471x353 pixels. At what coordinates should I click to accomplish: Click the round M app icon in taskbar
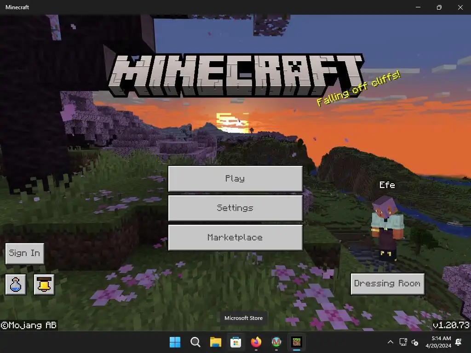pyautogui.click(x=276, y=342)
